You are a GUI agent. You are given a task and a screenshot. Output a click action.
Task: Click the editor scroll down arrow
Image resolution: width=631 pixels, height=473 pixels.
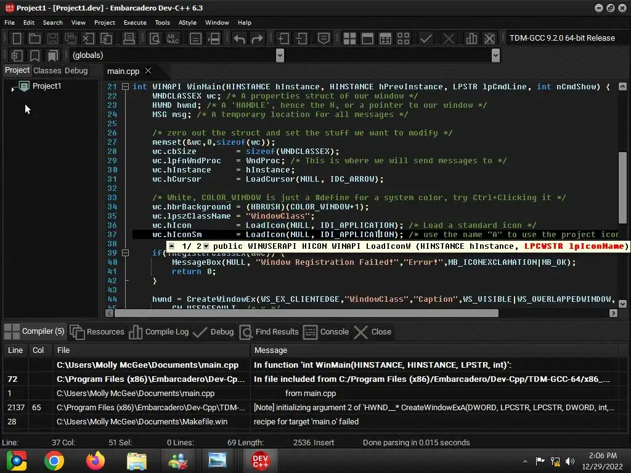tap(622, 304)
